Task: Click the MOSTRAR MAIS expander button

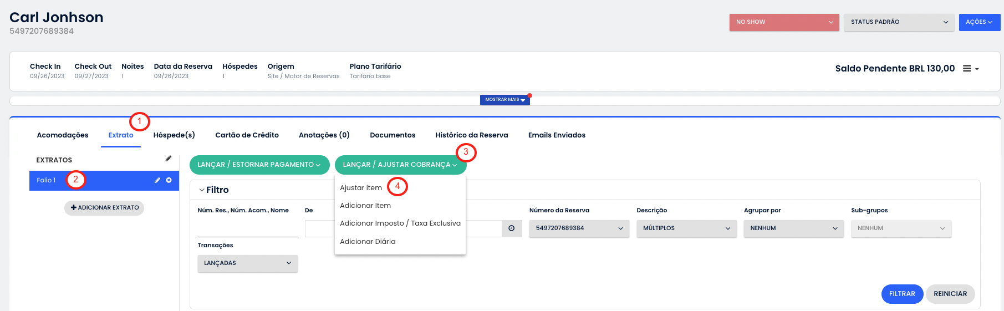Action: click(504, 100)
